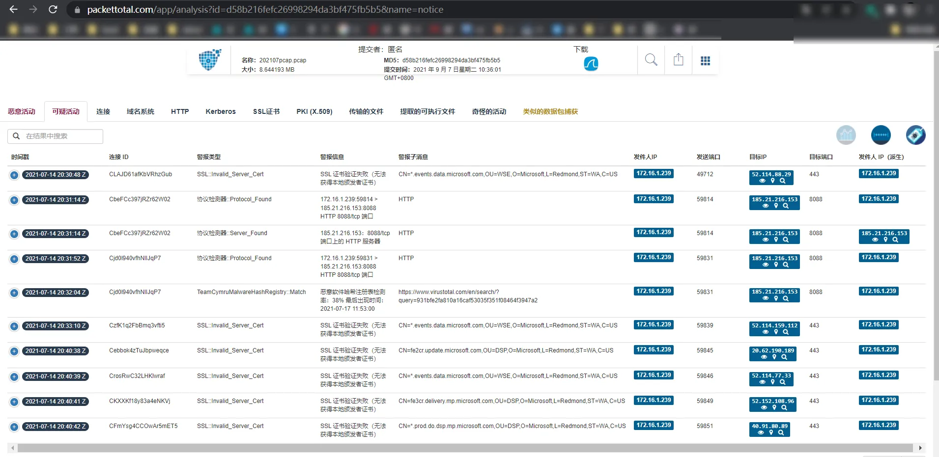Screen dimensions: 939x457
Task: Click map pin icon under 20.62.190.189
Action: pyautogui.click(x=774, y=357)
